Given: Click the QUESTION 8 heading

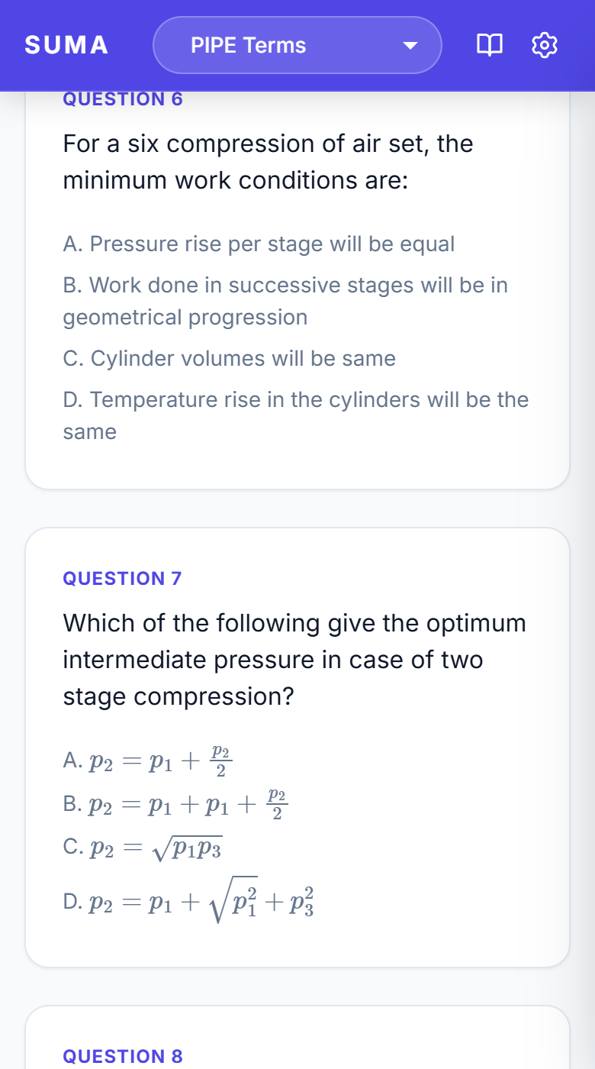Looking at the screenshot, I should tap(123, 1056).
